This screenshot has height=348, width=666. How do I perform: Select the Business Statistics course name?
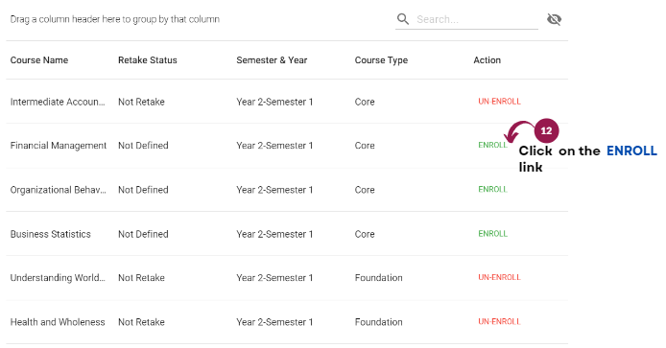51,234
